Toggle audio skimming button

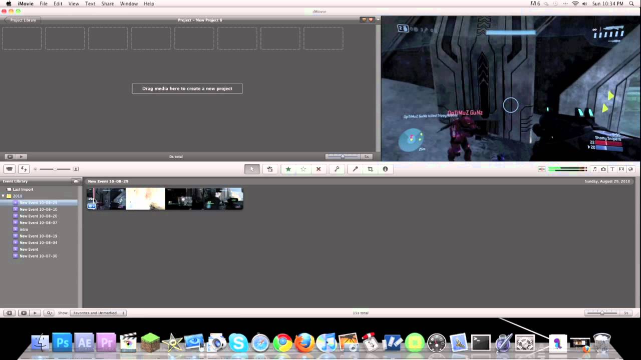541,169
